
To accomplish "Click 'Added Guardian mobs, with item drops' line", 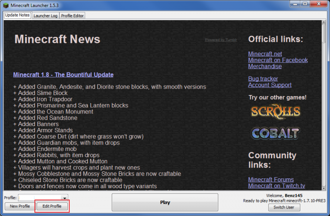I will pyautogui.click(x=66, y=143).
